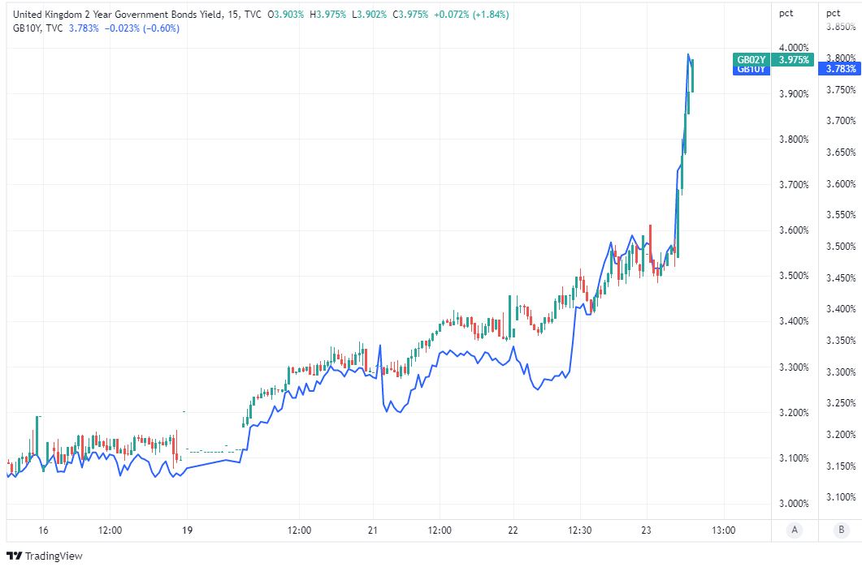Open the rightmost pct scale header
The height and width of the screenshot is (567, 862).
(x=834, y=14)
